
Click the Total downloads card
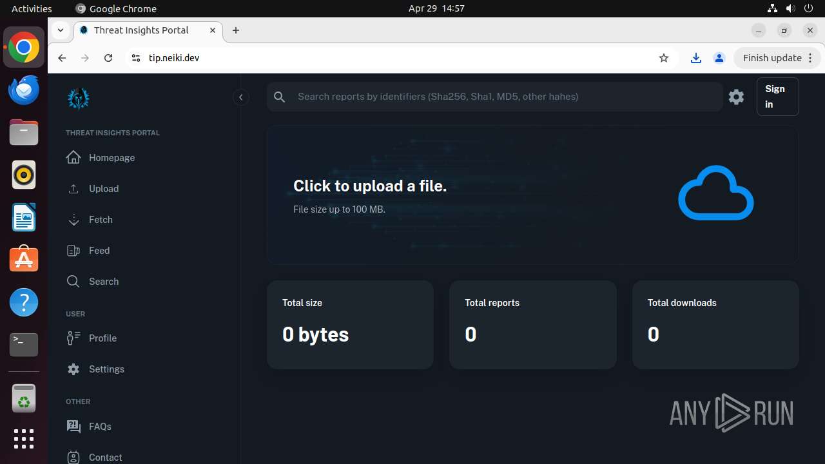[x=715, y=325]
